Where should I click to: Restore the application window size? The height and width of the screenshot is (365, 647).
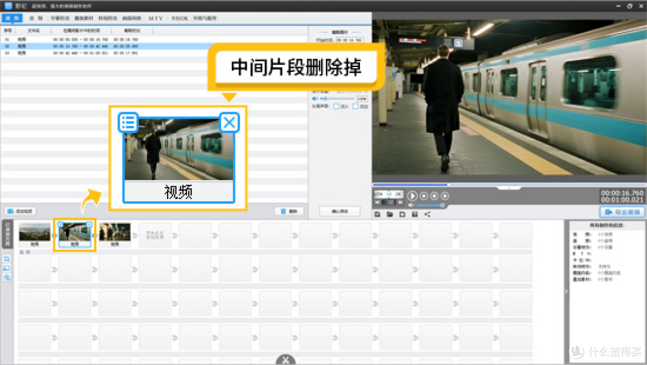(630, 6)
